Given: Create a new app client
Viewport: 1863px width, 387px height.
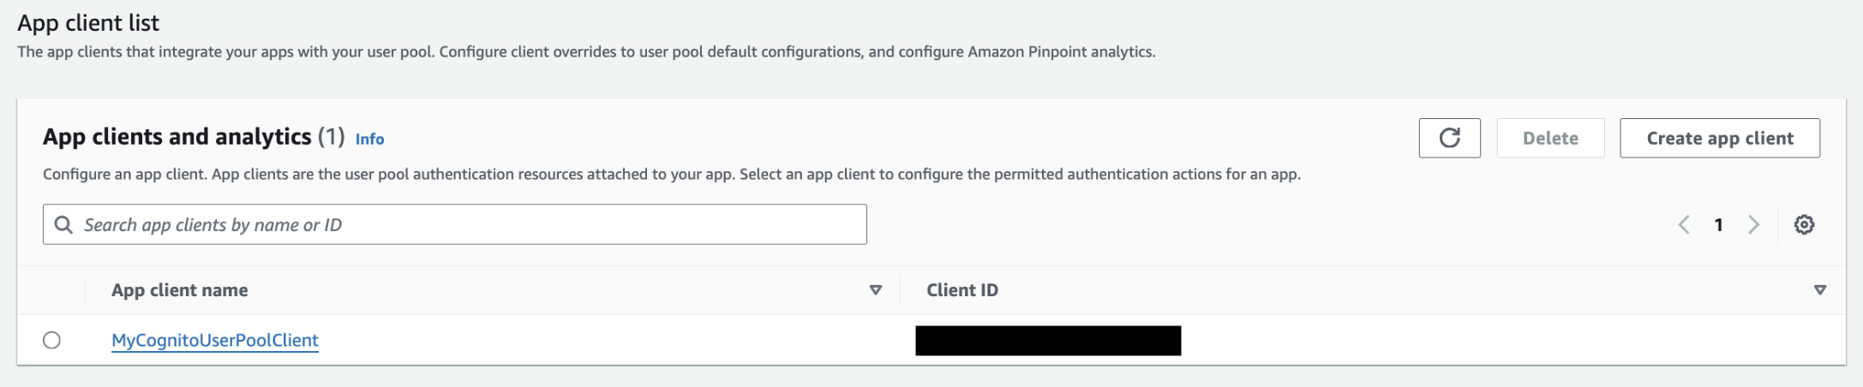Looking at the screenshot, I should 1720,138.
